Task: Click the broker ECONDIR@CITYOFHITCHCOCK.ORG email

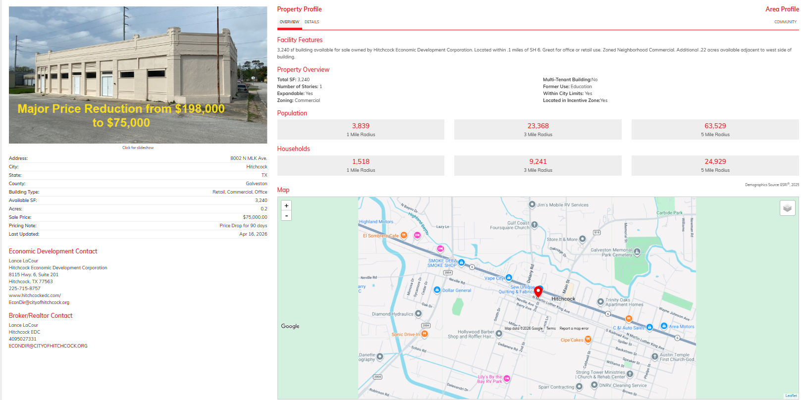Action: [48, 346]
